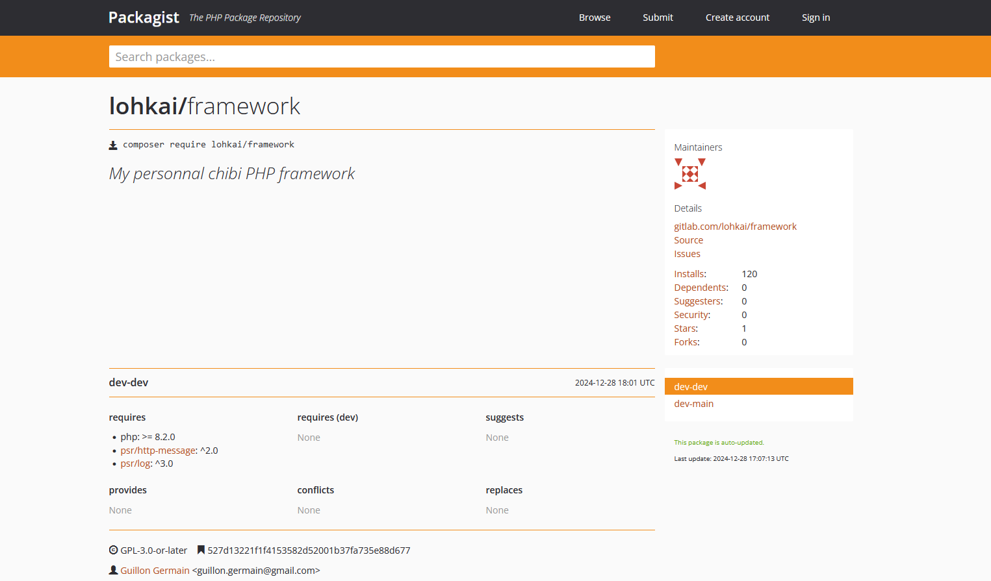The height and width of the screenshot is (581, 991).
Task: Click the 'My personnal chibi PHP framework' description
Action: coord(232,174)
